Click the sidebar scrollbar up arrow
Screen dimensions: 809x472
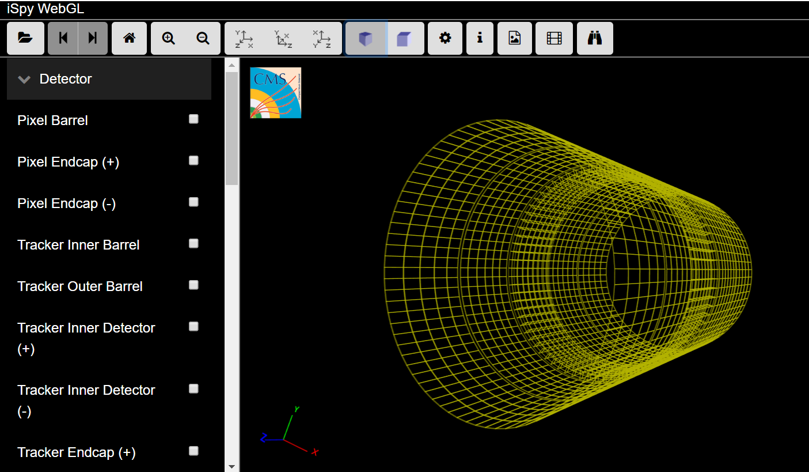coord(232,64)
